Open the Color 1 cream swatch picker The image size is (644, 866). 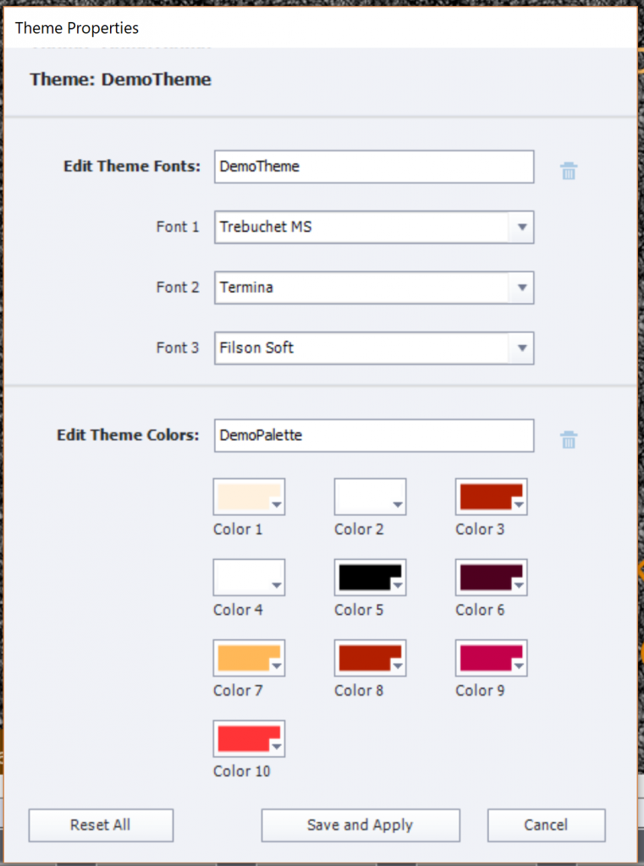[249, 496]
